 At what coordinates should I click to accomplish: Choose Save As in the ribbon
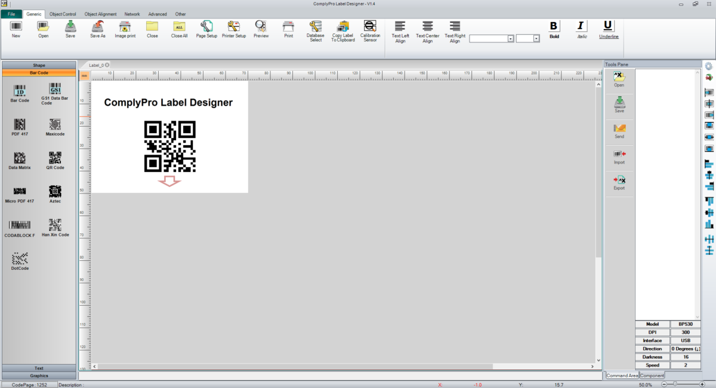(98, 29)
